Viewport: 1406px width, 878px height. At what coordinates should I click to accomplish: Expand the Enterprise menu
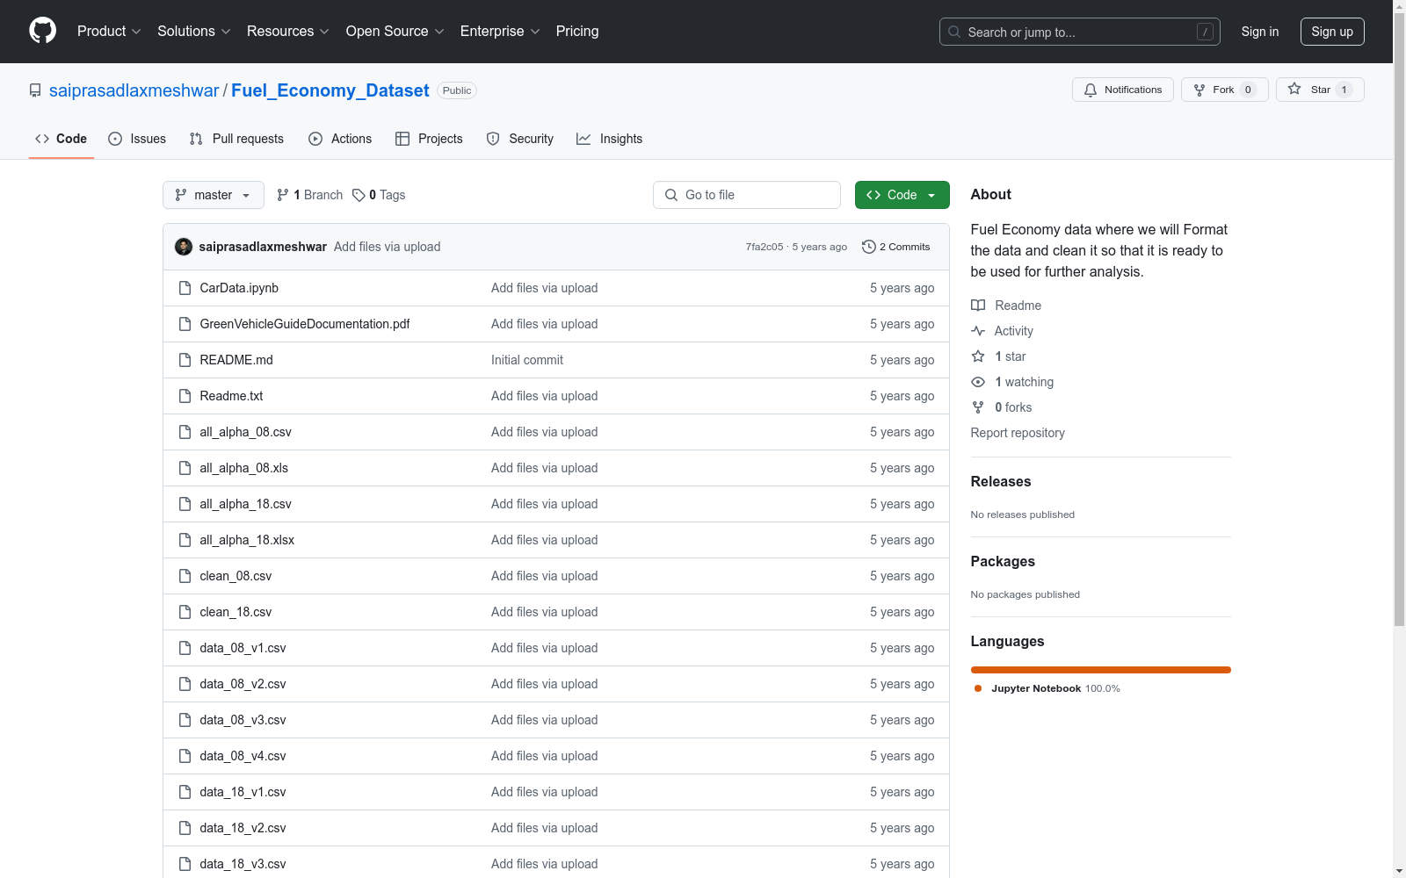pyautogui.click(x=499, y=31)
